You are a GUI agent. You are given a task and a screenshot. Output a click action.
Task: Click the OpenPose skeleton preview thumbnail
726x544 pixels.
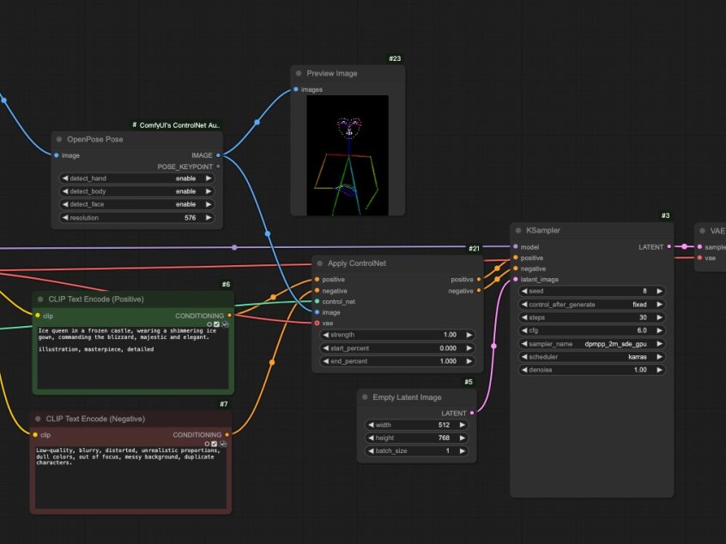(x=348, y=155)
